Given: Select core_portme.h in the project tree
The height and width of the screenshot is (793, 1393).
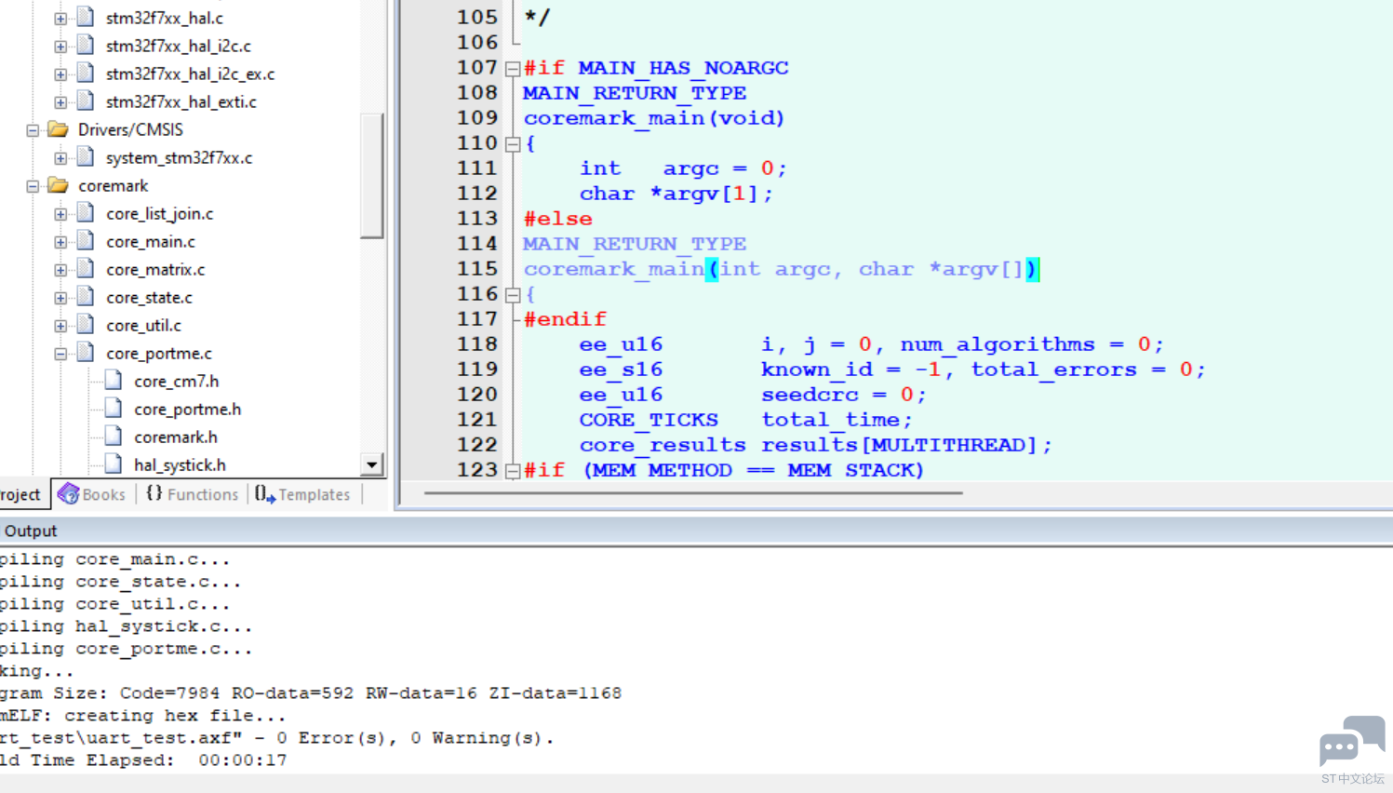Looking at the screenshot, I should click(x=187, y=410).
